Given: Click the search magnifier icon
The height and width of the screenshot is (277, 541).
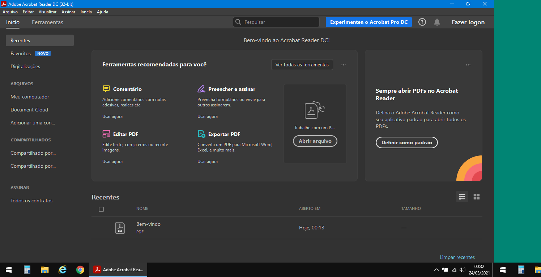Looking at the screenshot, I should tap(238, 22).
